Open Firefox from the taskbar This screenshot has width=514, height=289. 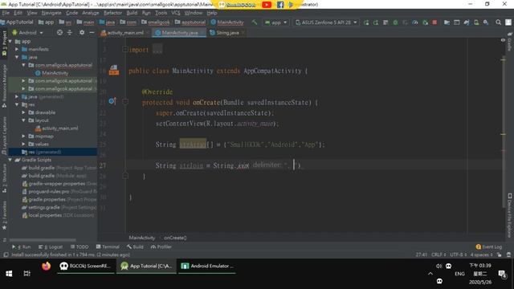tap(47, 266)
